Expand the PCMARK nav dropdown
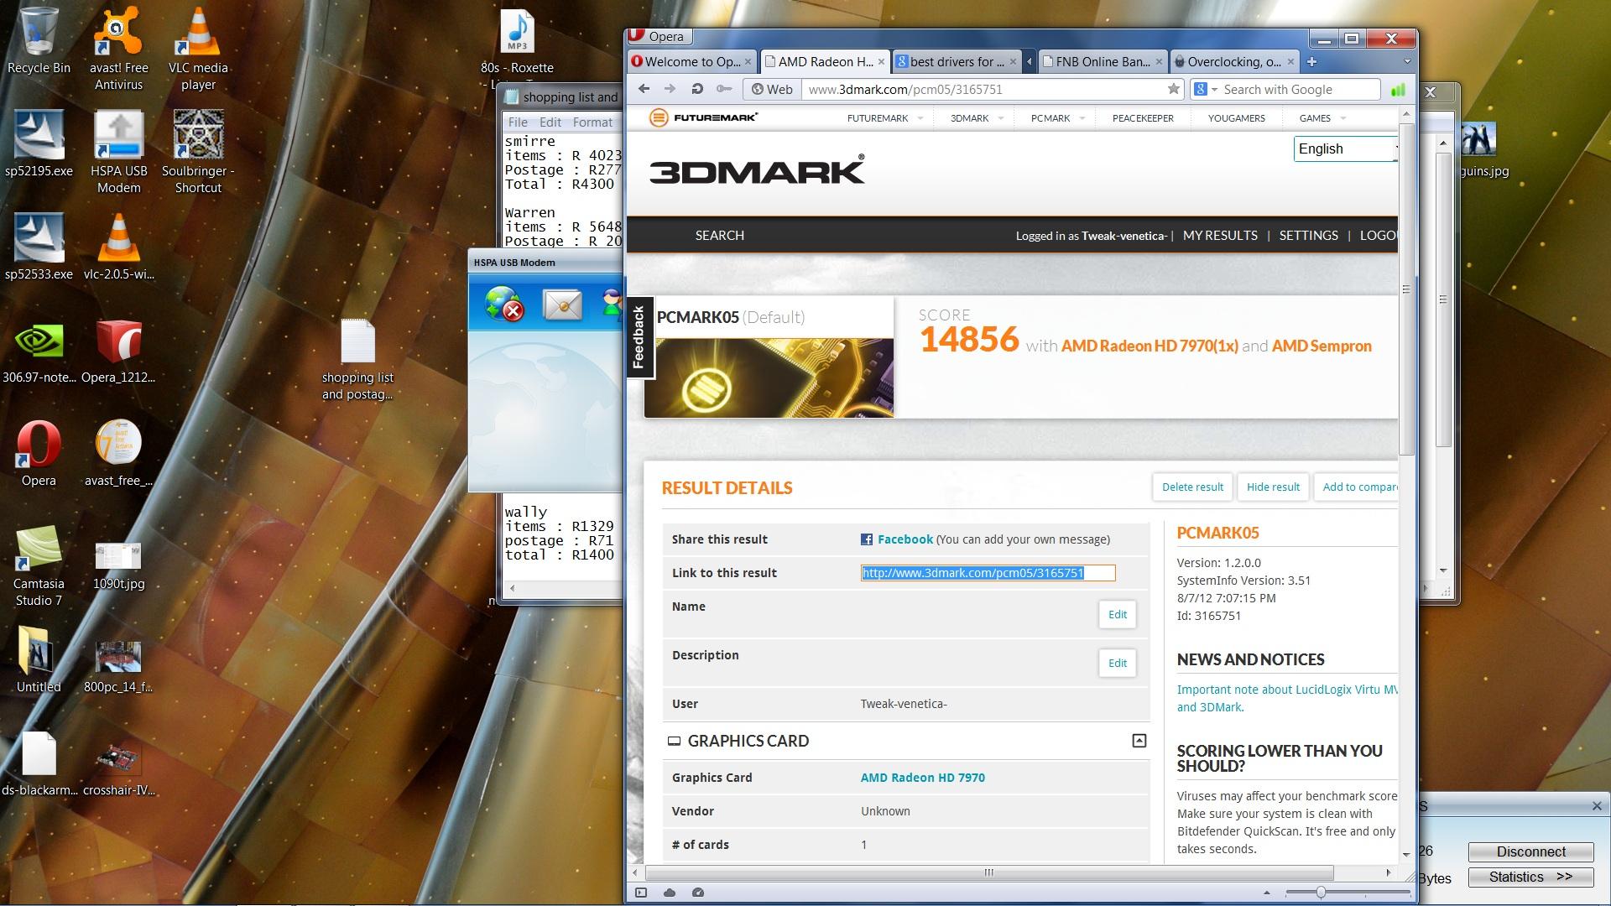The width and height of the screenshot is (1611, 906). (1082, 118)
